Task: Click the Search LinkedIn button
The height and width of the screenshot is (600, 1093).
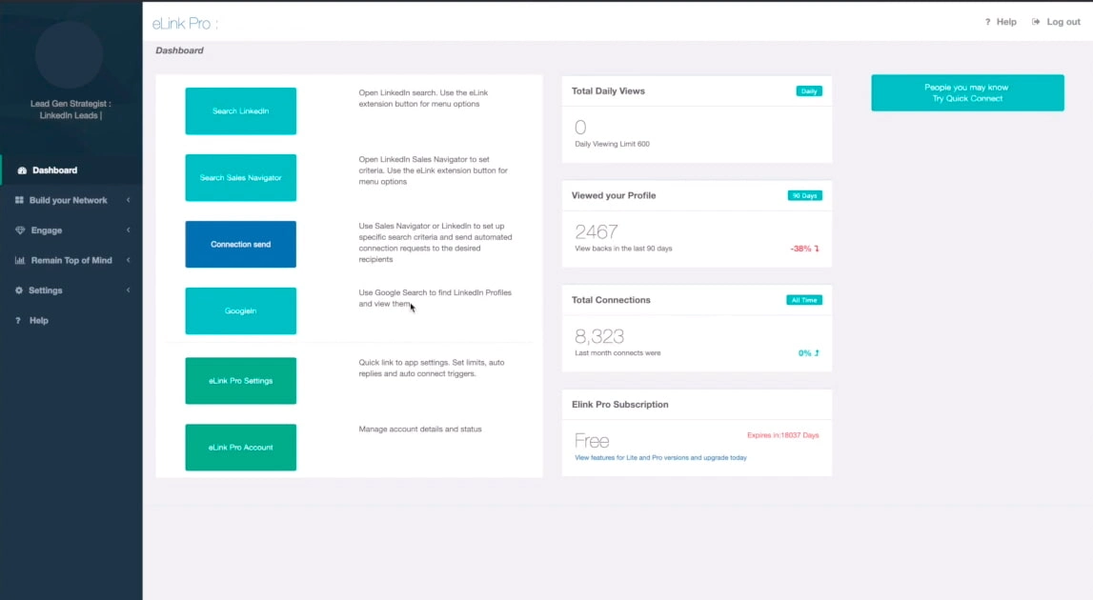Action: (x=240, y=110)
